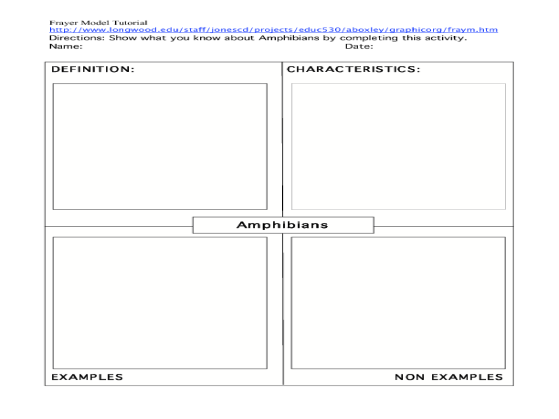Image resolution: width=559 pixels, height=419 pixels.
Task: Click the 'DEFINITION:' heading
Action: coord(93,69)
